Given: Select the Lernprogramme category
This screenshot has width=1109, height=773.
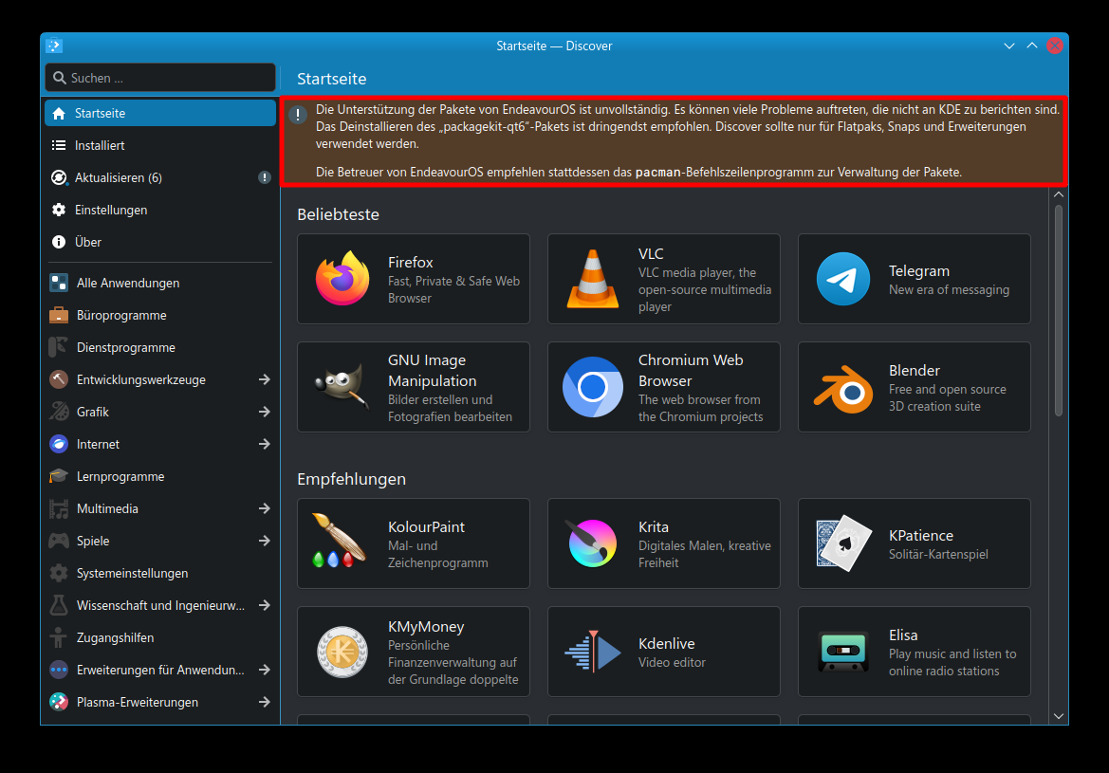Looking at the screenshot, I should pos(160,476).
